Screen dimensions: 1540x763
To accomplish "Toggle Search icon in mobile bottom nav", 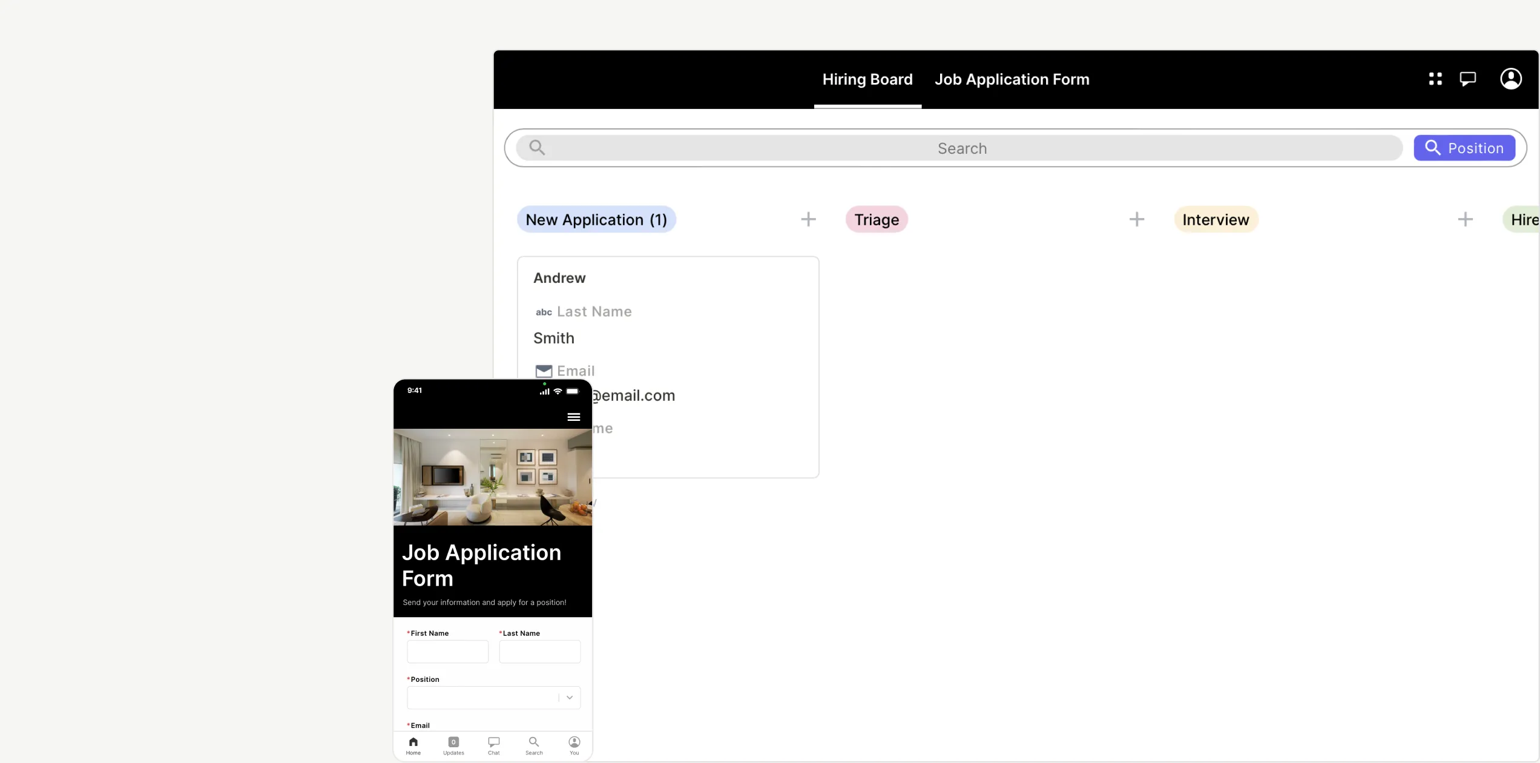I will [x=533, y=744].
